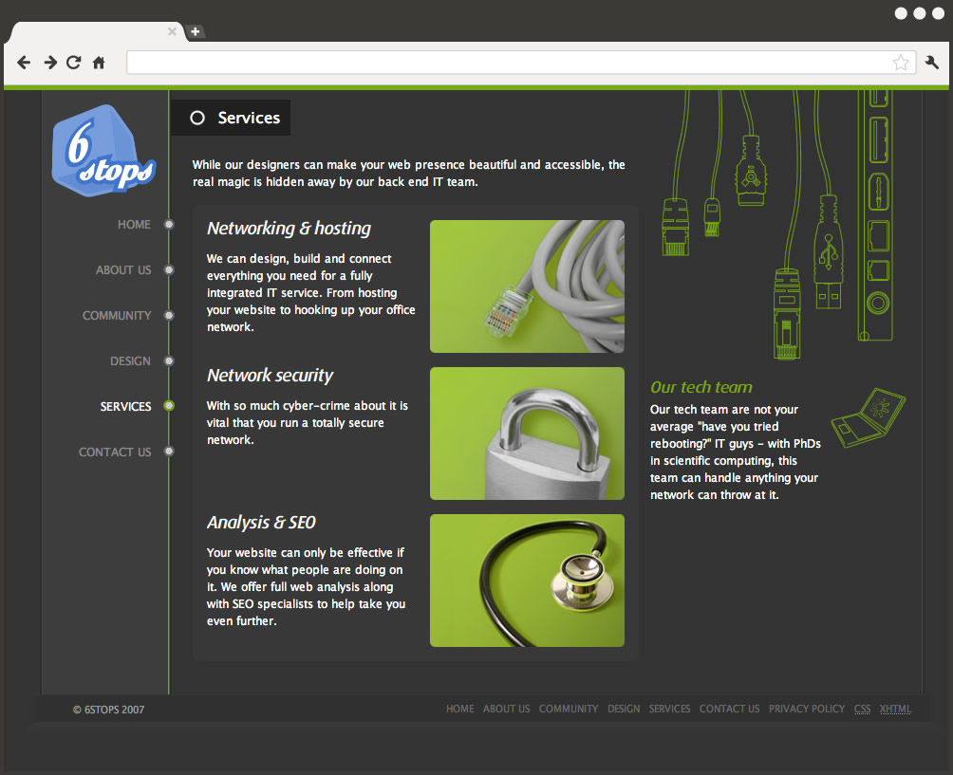Viewport: 953px width, 775px height.
Task: Select Home in the sidebar navigation
Action: (134, 225)
